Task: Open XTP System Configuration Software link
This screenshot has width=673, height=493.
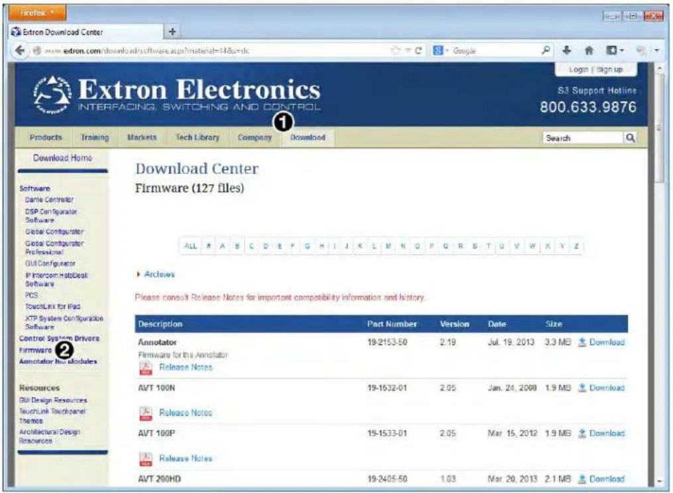Action: tap(64, 322)
